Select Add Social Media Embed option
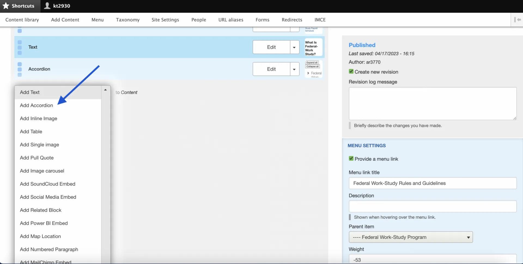523x264 pixels. pos(58,197)
